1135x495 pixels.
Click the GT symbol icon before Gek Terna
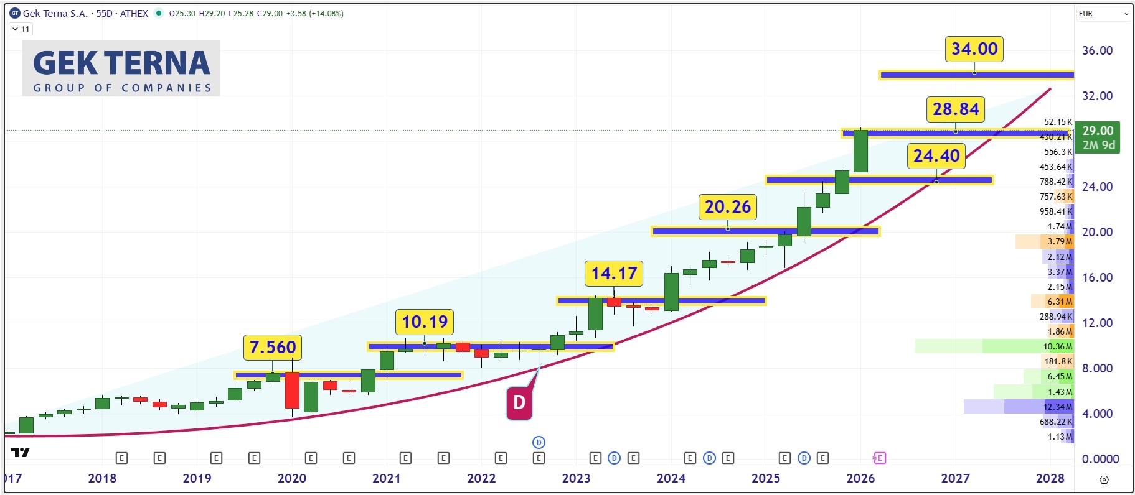15,13
